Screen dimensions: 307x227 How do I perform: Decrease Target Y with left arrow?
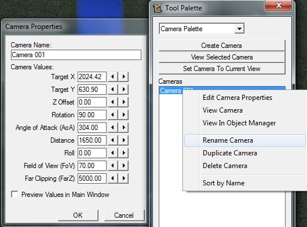(x=112, y=89)
